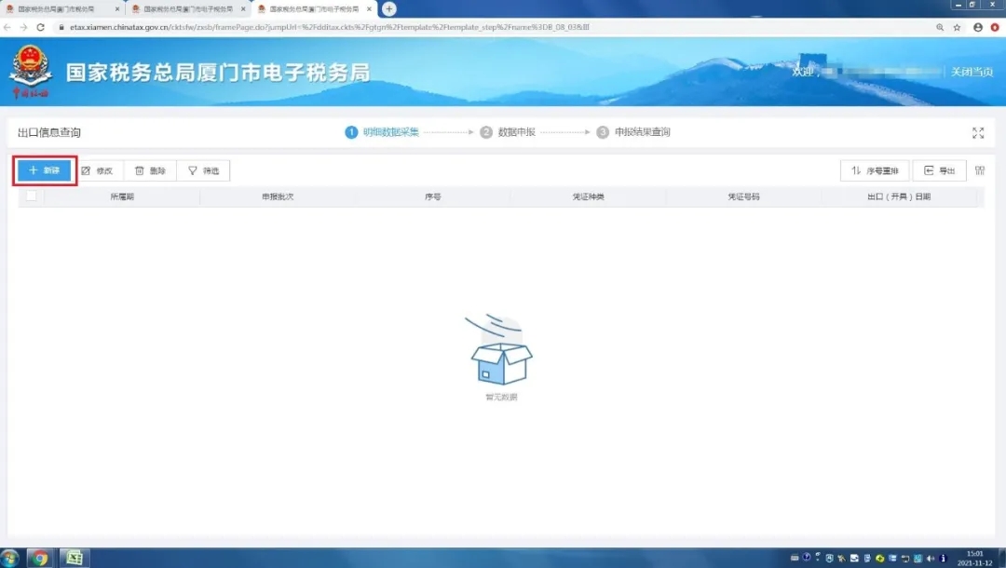Click the 修改 (Edit) pencil button
Viewport: 1006px width, 568px height.
coord(98,170)
